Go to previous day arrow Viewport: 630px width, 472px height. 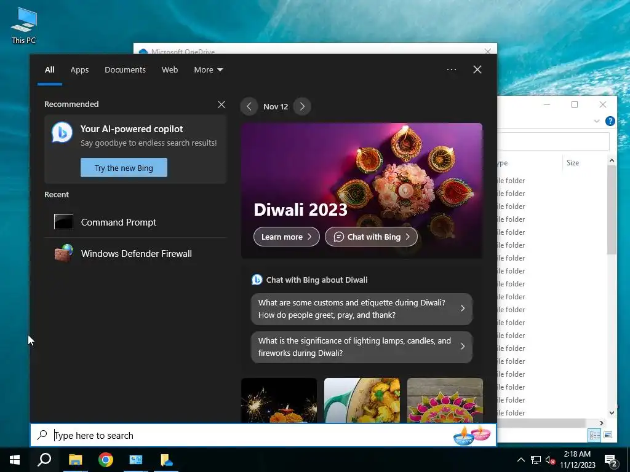249,106
